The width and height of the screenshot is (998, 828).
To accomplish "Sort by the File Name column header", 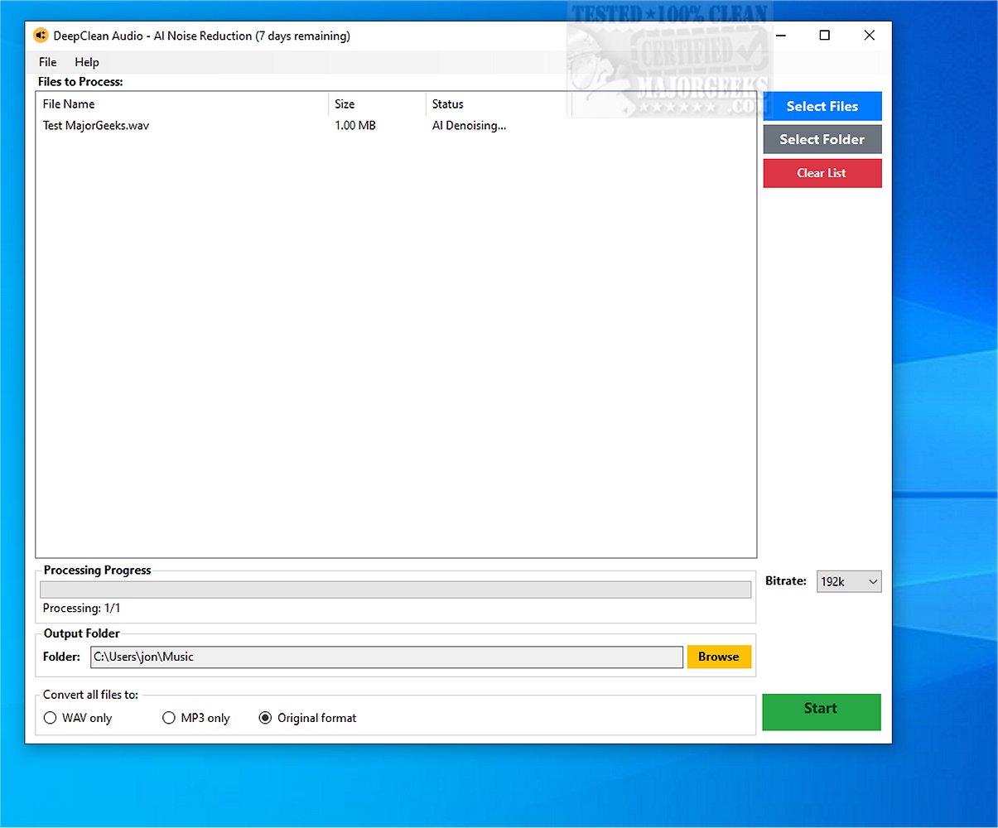I will [x=182, y=104].
